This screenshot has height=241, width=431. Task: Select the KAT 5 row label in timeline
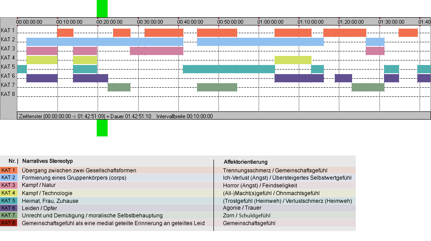pos(8,67)
